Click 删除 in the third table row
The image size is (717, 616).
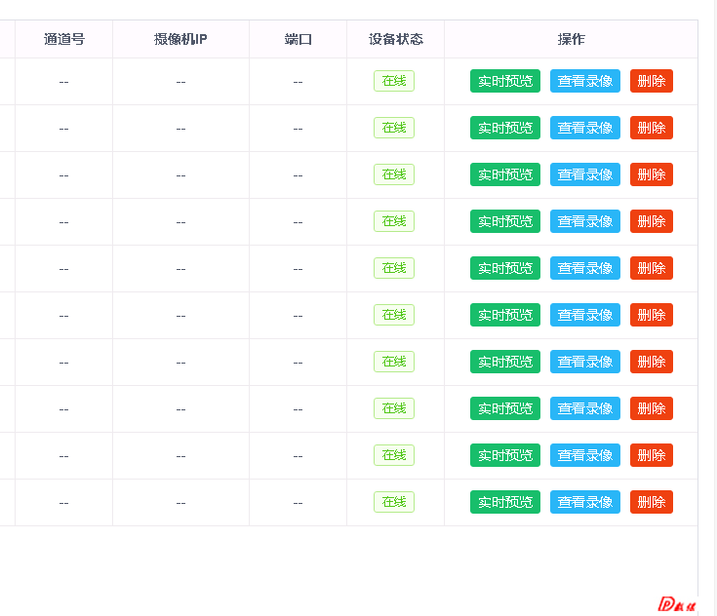(x=652, y=174)
